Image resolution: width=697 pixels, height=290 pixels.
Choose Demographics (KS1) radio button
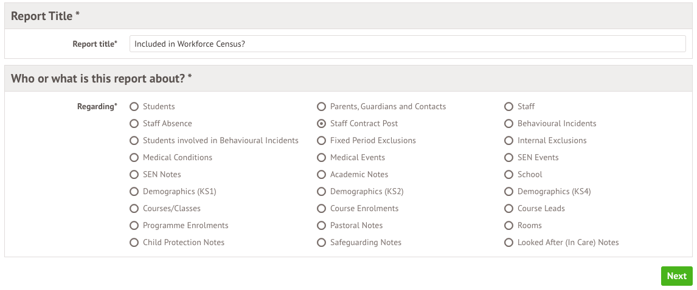coord(134,192)
